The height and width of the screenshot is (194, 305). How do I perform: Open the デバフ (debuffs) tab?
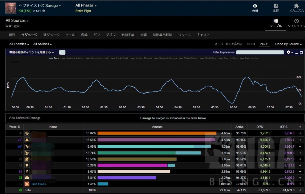(111, 35)
